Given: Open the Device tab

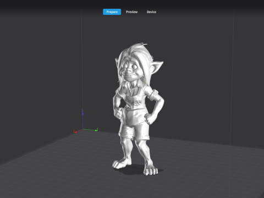Looking at the screenshot, I should (x=151, y=12).
